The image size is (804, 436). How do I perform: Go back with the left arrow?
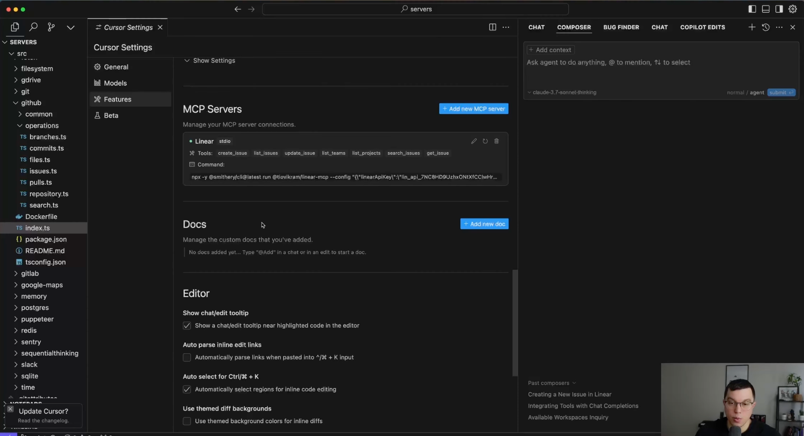click(x=237, y=9)
